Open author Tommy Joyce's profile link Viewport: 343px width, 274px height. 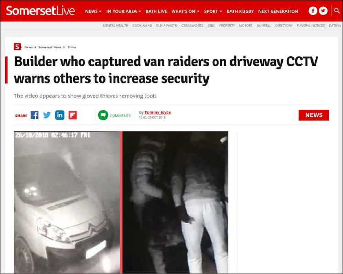(x=158, y=112)
